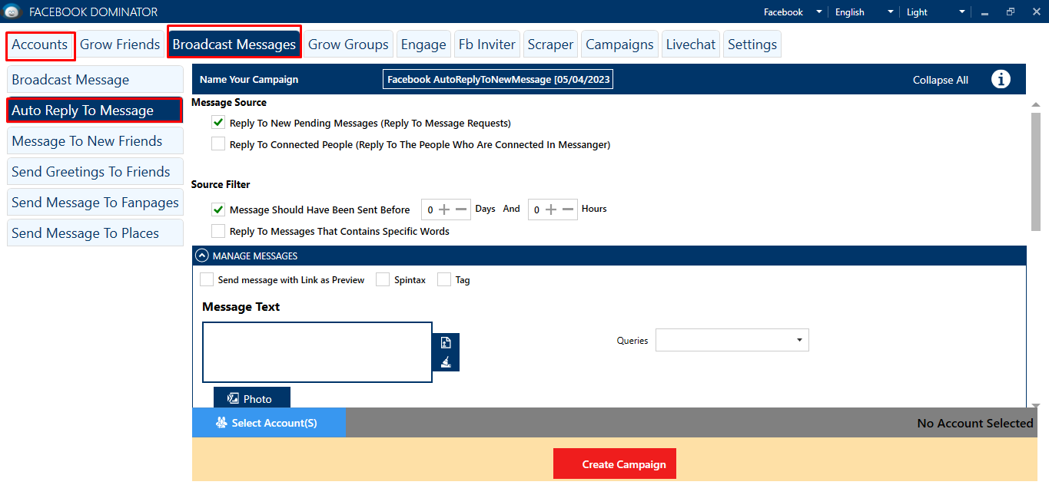Screen dimensions: 1049x485
Task: Open the Facebook network dropdown
Action: (x=792, y=12)
